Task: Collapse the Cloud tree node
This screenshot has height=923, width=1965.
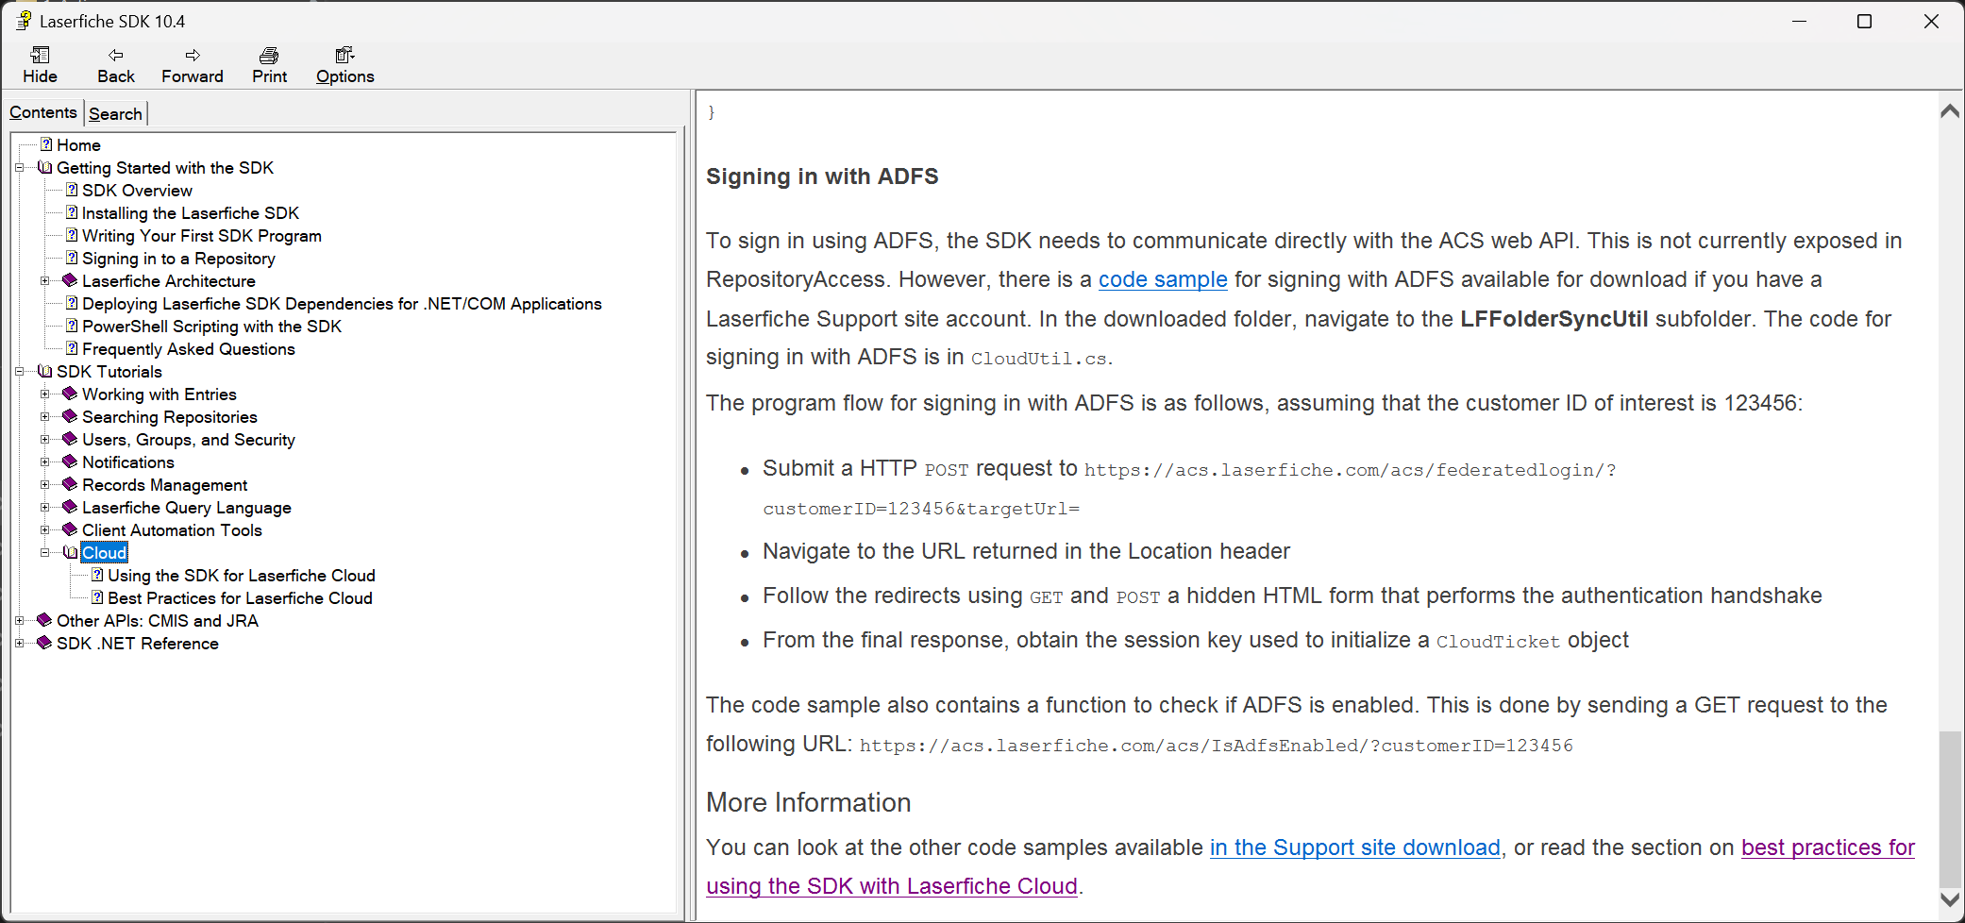Action: click(44, 553)
